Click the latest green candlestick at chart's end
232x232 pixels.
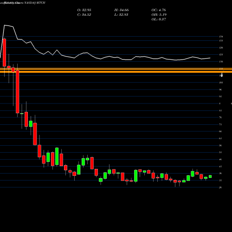(210, 176)
